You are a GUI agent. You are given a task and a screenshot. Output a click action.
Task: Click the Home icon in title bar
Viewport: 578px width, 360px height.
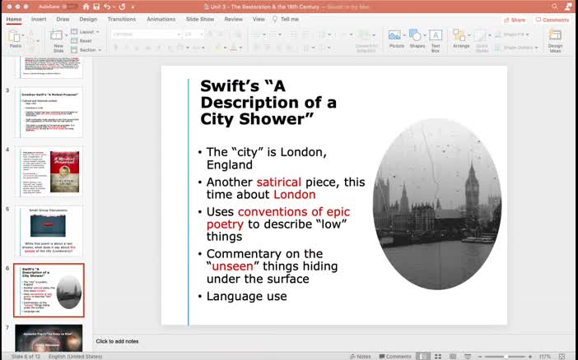pyautogui.click(x=86, y=7)
